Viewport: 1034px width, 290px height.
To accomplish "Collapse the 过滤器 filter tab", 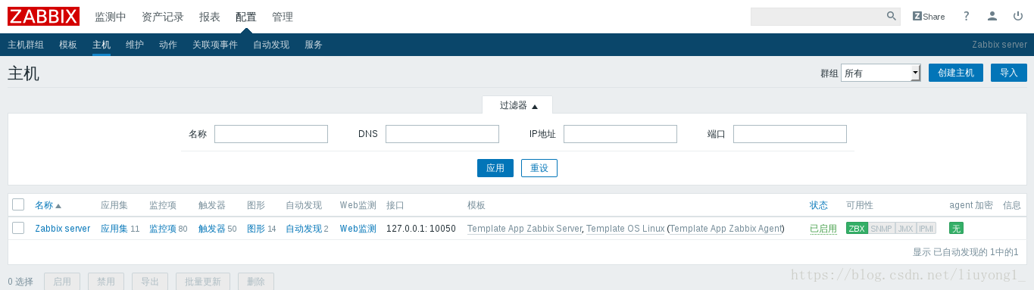I will (x=518, y=105).
